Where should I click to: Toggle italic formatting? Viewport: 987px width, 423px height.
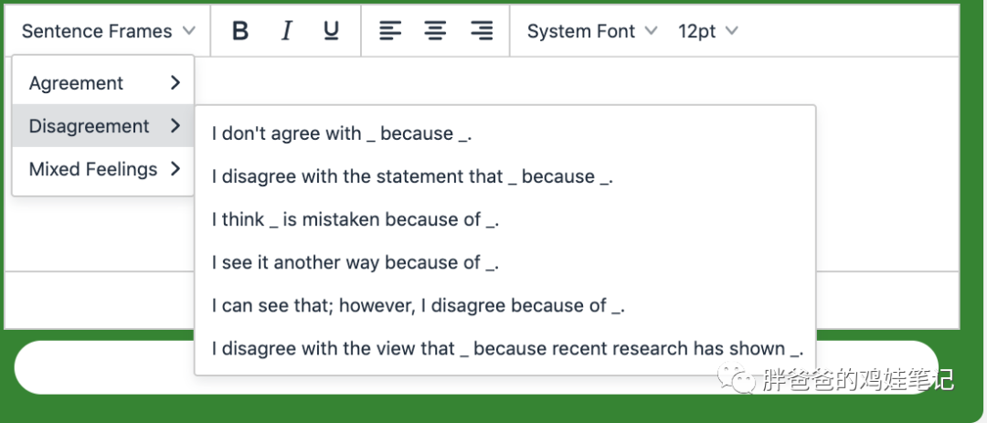tap(286, 31)
